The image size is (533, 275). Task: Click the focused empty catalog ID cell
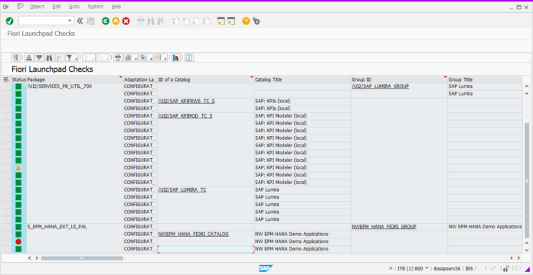[205, 249]
